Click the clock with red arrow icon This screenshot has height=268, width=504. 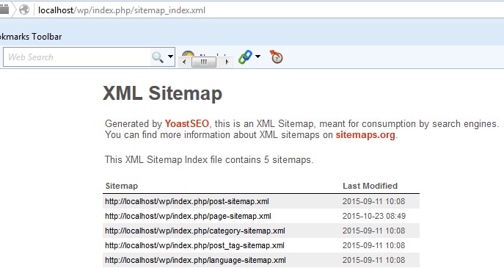pyautogui.click(x=276, y=57)
